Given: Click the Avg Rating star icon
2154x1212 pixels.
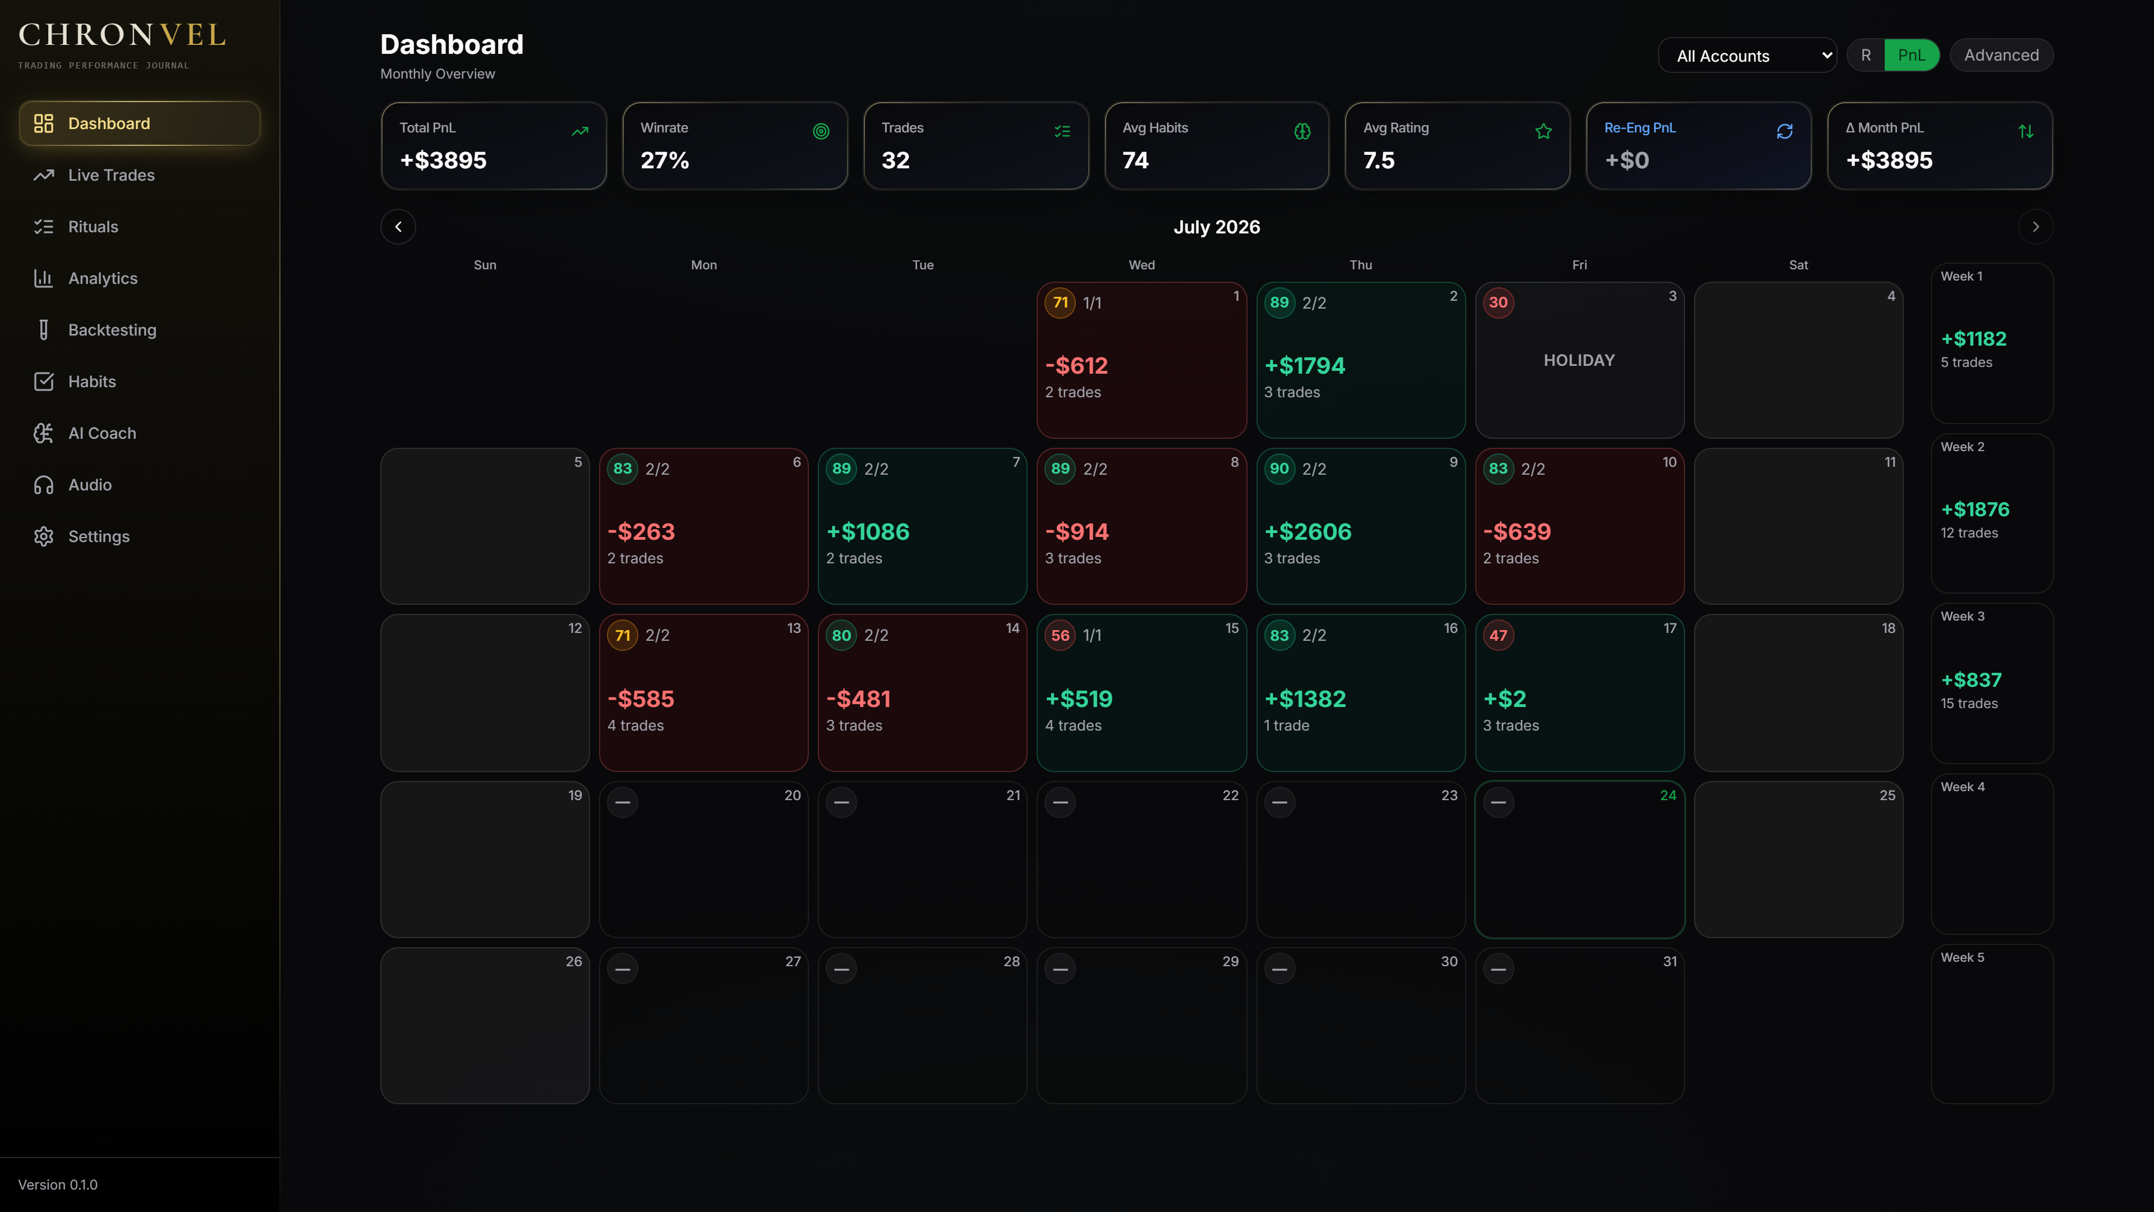Looking at the screenshot, I should click(1544, 131).
